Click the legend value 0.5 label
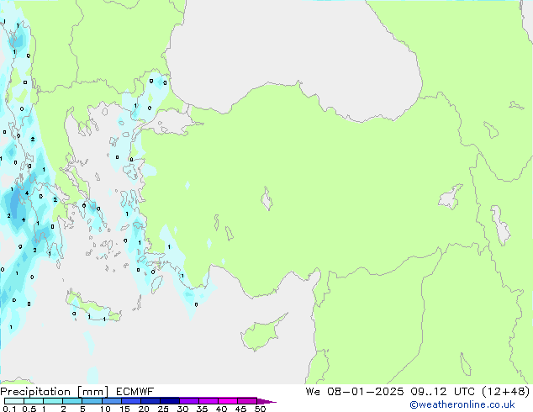 click(x=29, y=409)
